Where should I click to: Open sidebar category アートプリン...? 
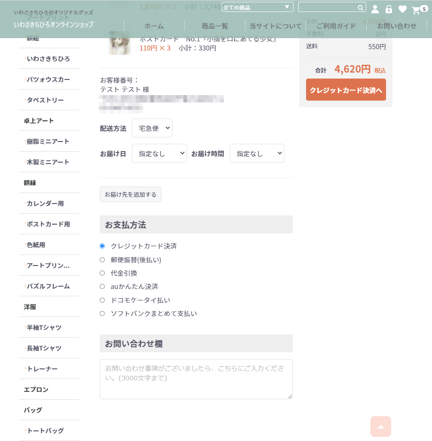tap(49, 265)
